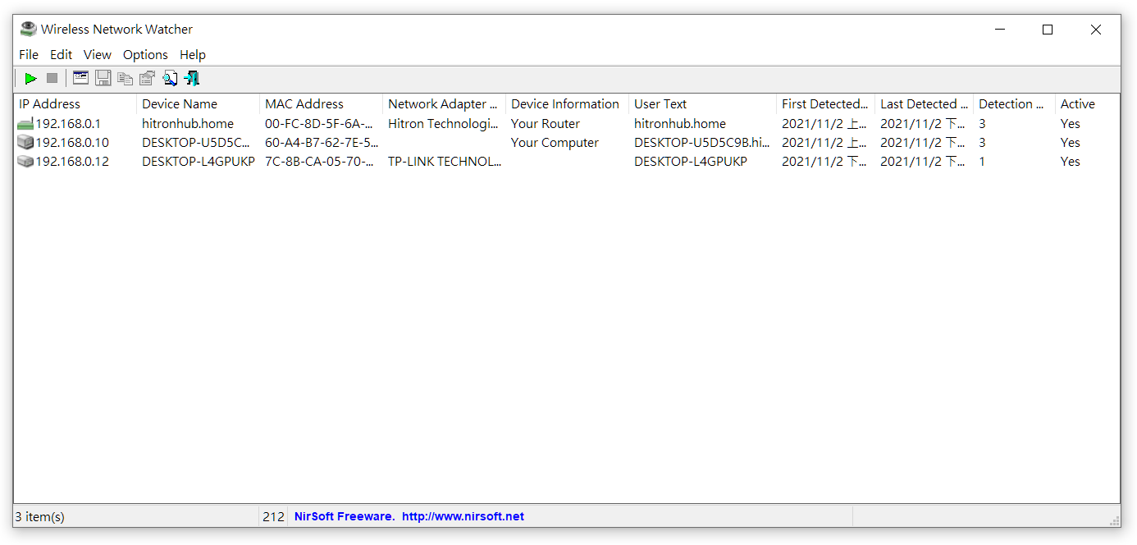Click detection count 1 for 192.168.0.12

pos(982,162)
